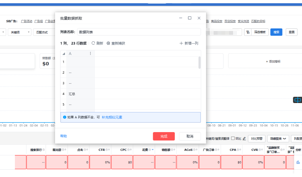Select row 3 header in data grid
The width and height of the screenshot is (302, 177).
click(63, 83)
